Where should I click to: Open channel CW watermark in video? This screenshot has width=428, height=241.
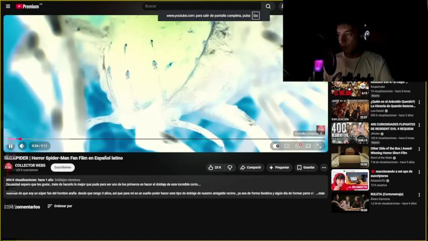[x=320, y=129]
